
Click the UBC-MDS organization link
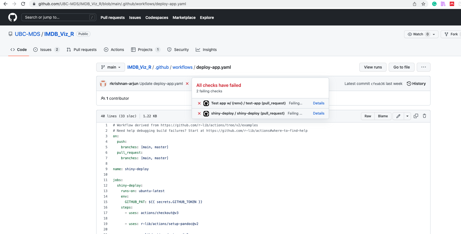[x=27, y=34]
